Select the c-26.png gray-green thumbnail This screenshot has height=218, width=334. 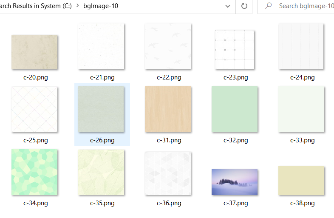point(101,109)
